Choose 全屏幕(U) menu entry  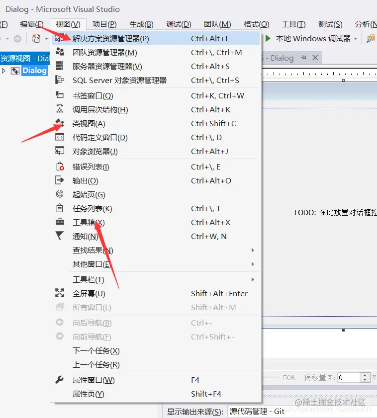pos(156,294)
